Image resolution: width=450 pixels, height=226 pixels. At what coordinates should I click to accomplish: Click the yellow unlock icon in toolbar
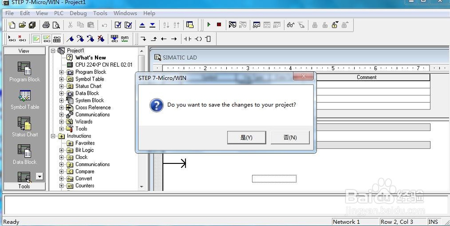tap(335, 25)
